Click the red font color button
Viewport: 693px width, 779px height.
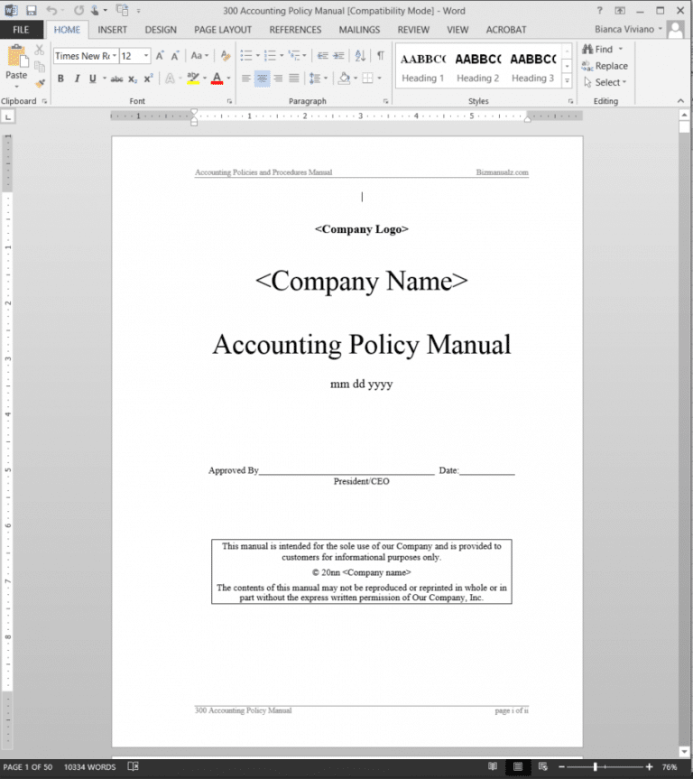[217, 79]
